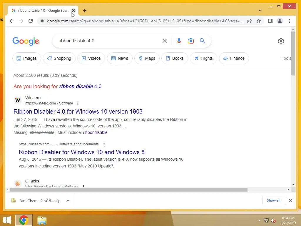Reload the Google search page
This screenshot has width=301, height=226.
click(31, 21)
